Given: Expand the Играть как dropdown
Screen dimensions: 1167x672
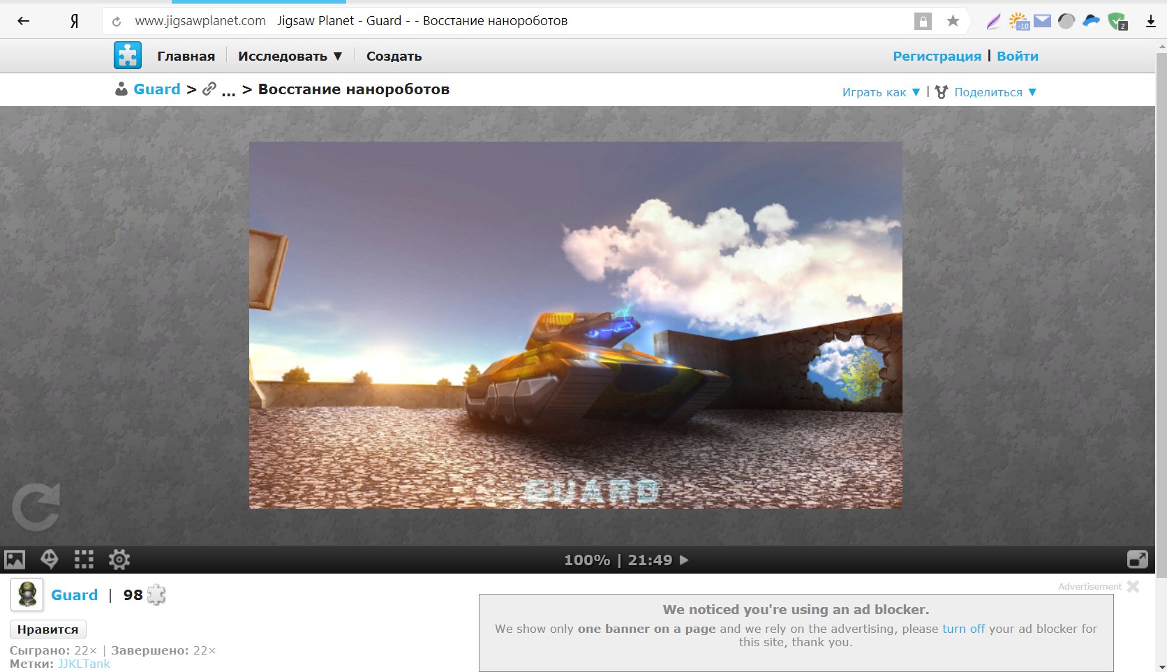Looking at the screenshot, I should pos(882,92).
